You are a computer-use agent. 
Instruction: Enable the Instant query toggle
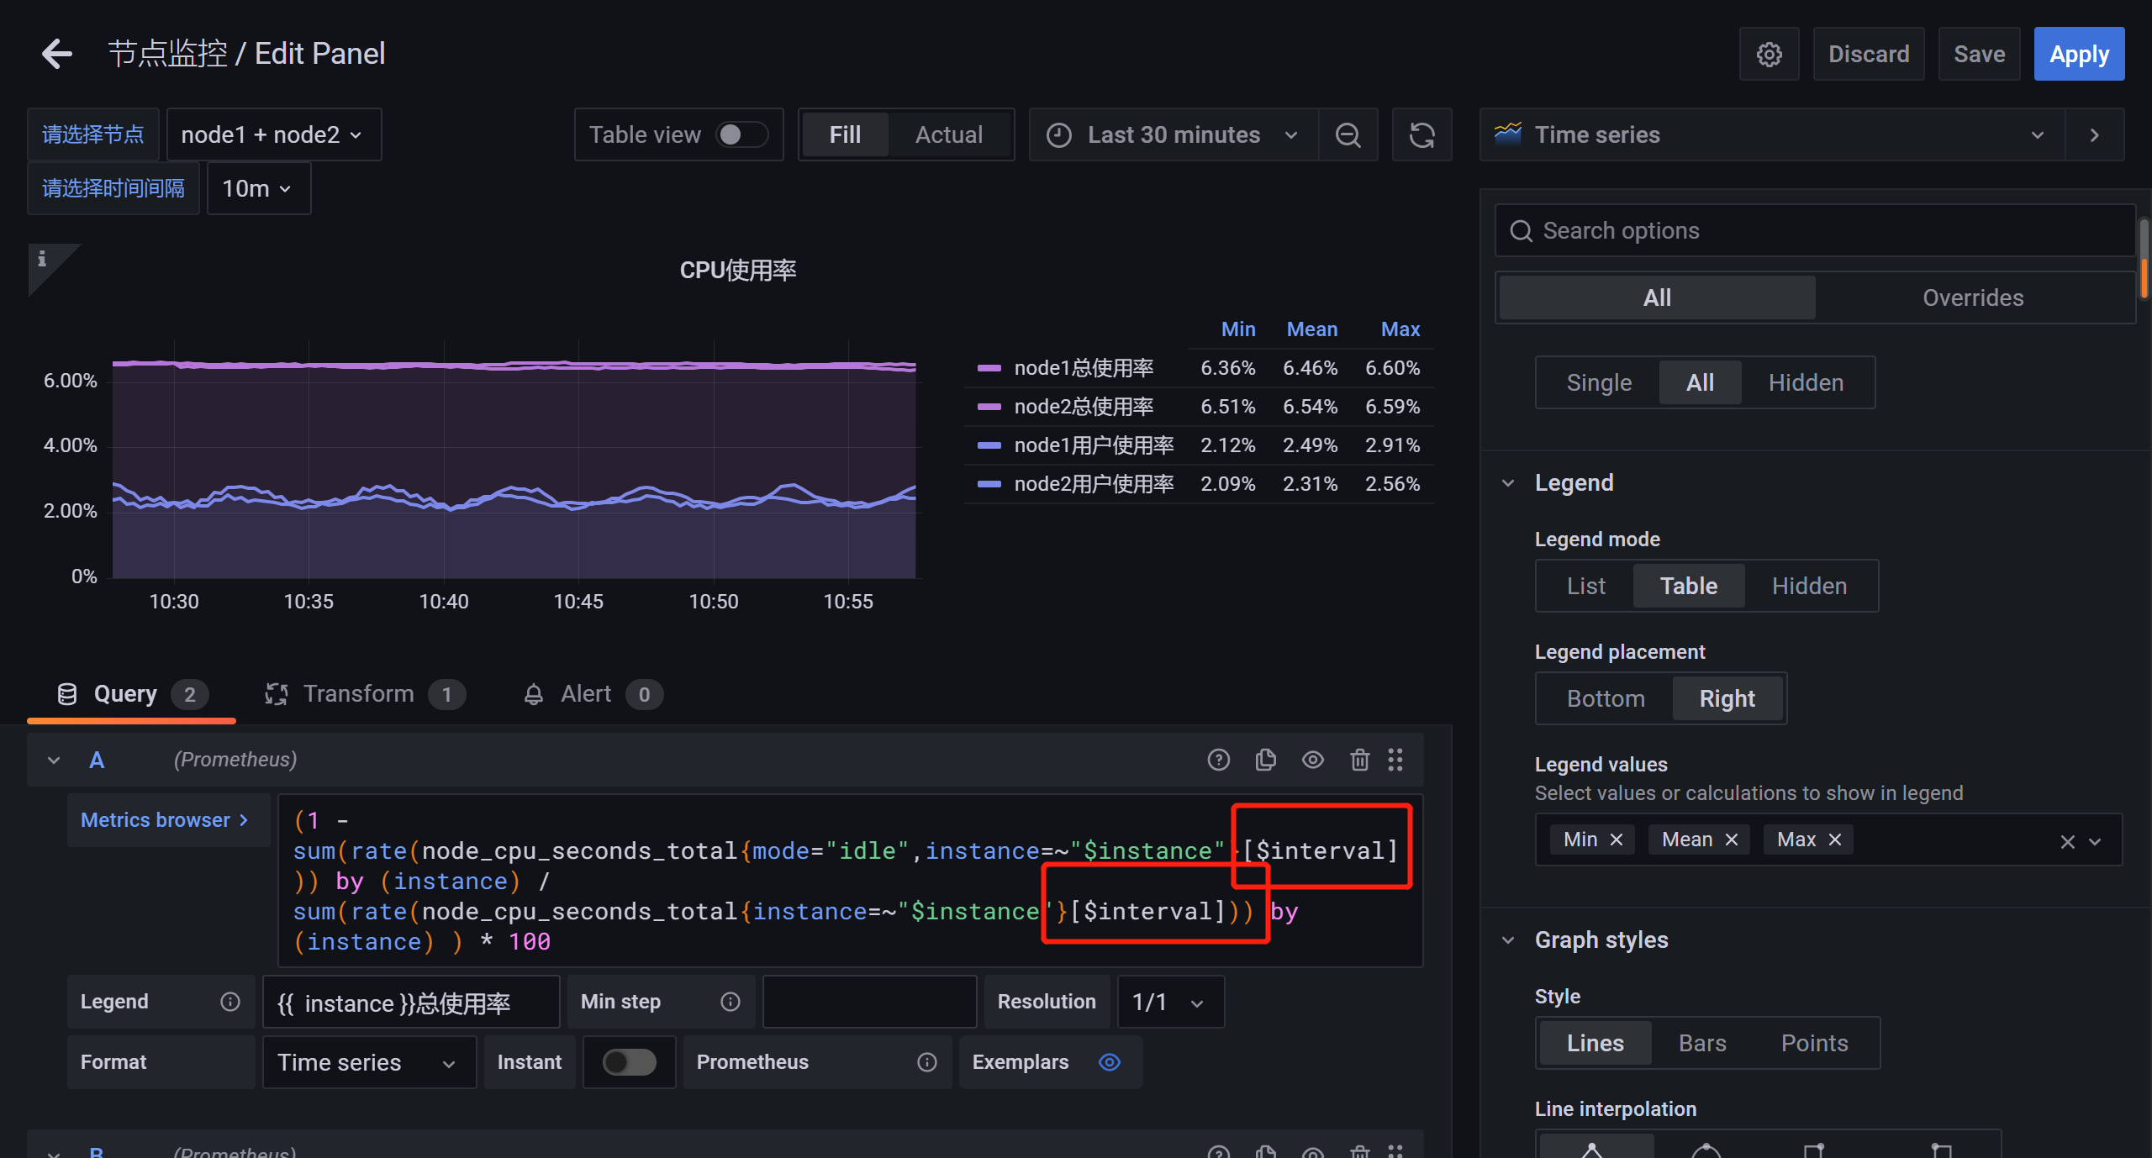(629, 1061)
